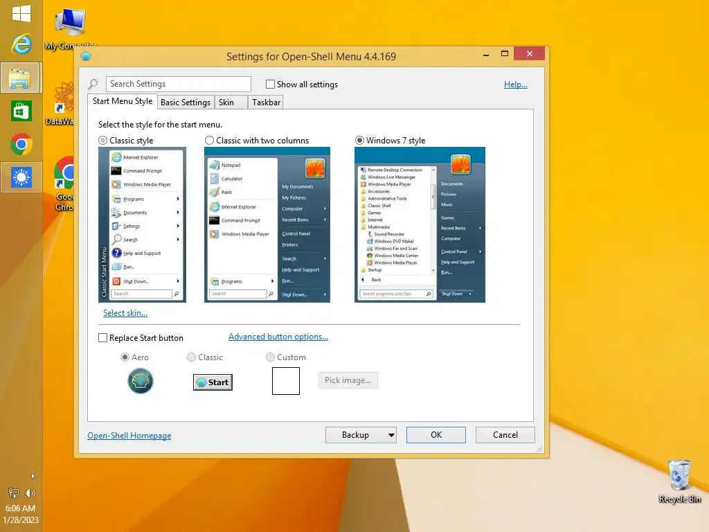Click the Cancel button

tap(505, 435)
